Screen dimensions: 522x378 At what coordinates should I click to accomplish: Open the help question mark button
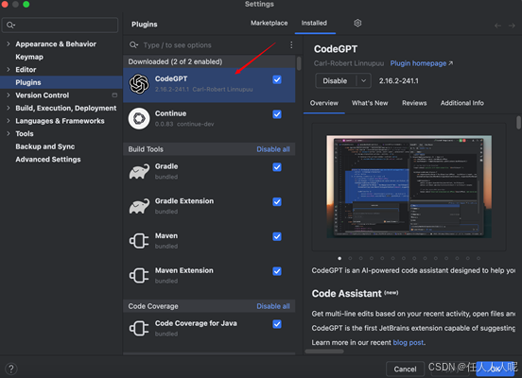coord(11,369)
